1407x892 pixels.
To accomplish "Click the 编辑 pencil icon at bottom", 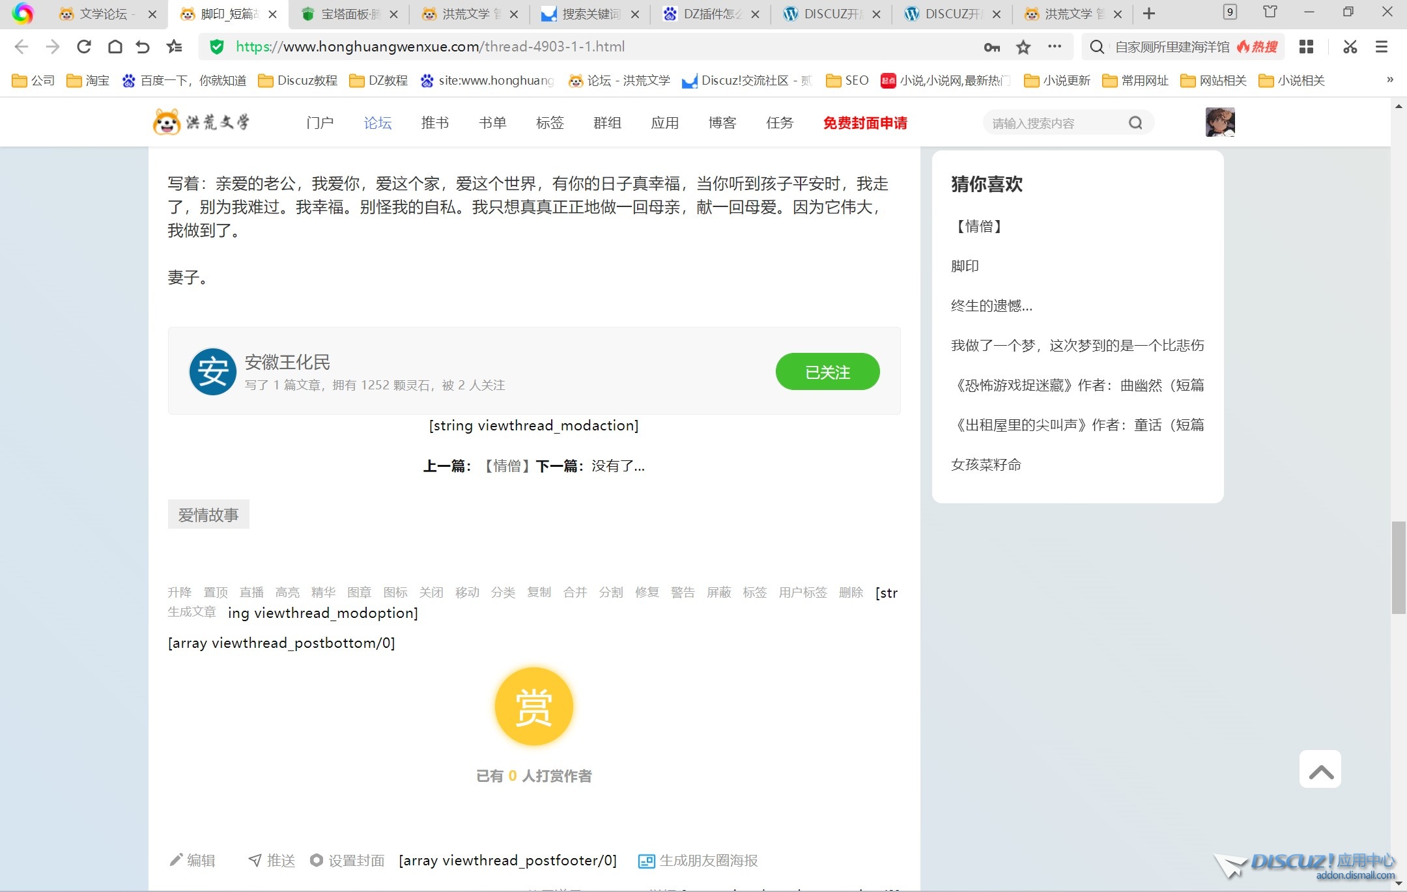I will pyautogui.click(x=176, y=859).
